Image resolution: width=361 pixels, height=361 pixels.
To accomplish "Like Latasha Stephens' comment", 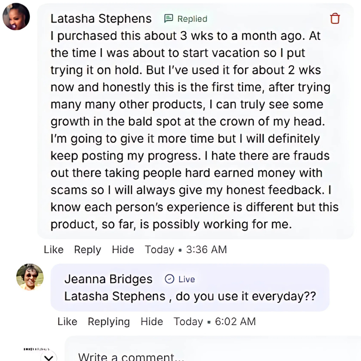I will [x=54, y=250].
